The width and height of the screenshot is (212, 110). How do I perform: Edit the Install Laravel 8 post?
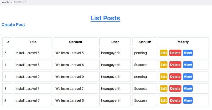click(x=164, y=65)
